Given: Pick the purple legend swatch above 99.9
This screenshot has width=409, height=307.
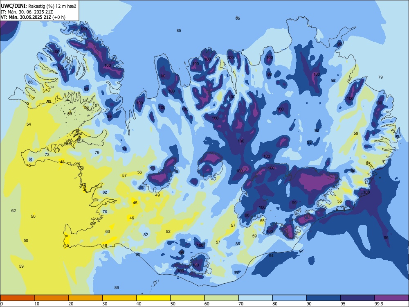Looking at the screenshot, I should 391,298.
